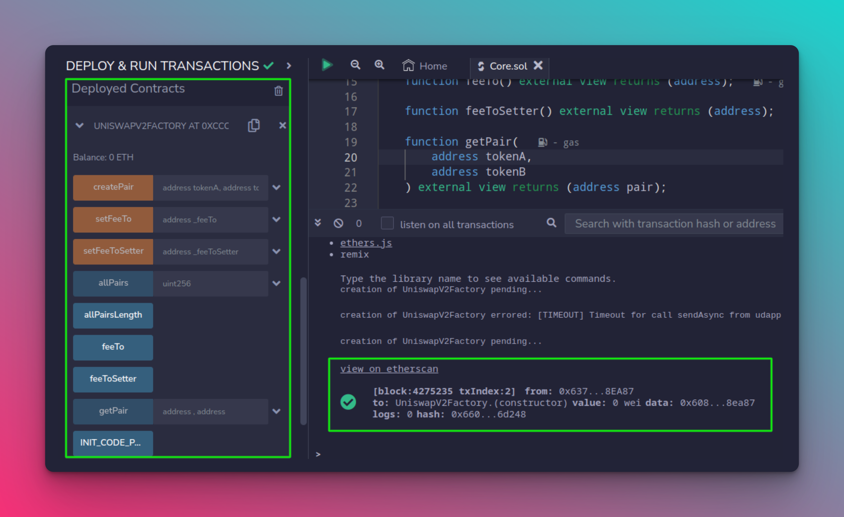Collapse terminal with double chevron icon

[x=318, y=223]
